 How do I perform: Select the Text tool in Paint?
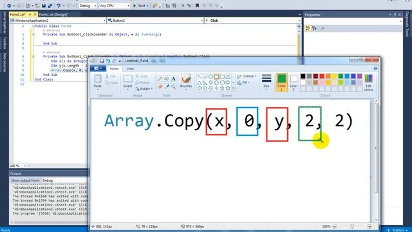tap(173, 79)
